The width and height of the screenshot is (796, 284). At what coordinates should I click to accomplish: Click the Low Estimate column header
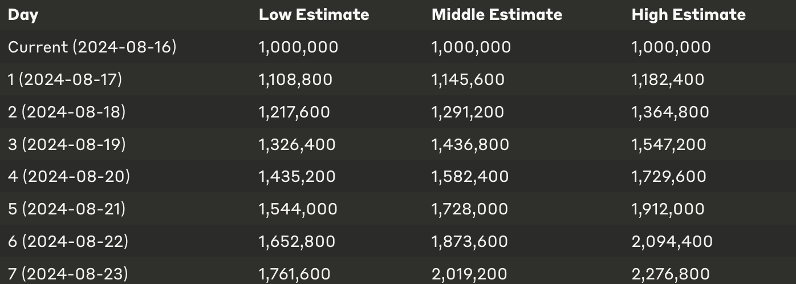(314, 14)
